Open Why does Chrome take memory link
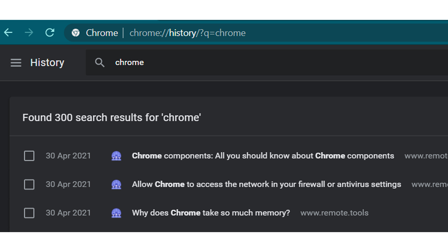 pyautogui.click(x=211, y=213)
